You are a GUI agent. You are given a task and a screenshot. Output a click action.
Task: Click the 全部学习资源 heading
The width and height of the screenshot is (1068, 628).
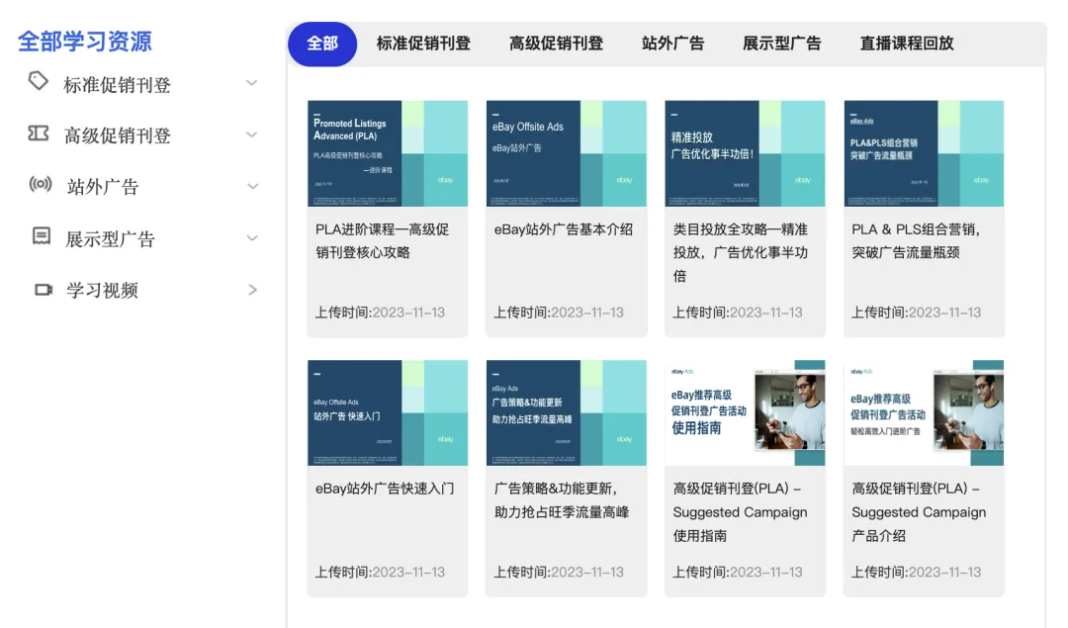[85, 41]
